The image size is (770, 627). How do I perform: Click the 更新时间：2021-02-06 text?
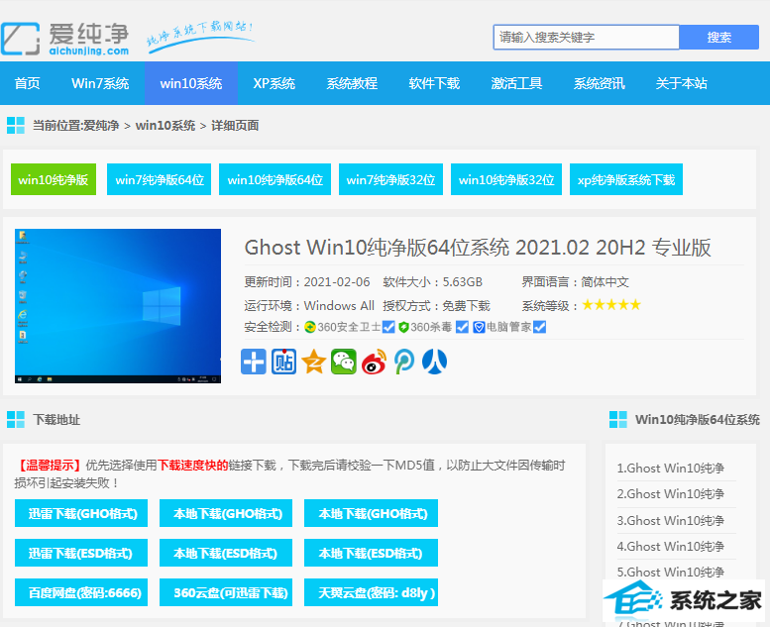[307, 282]
